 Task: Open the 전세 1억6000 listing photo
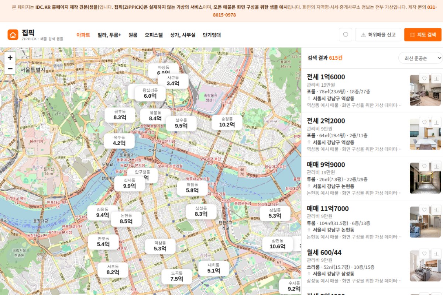coord(425,90)
